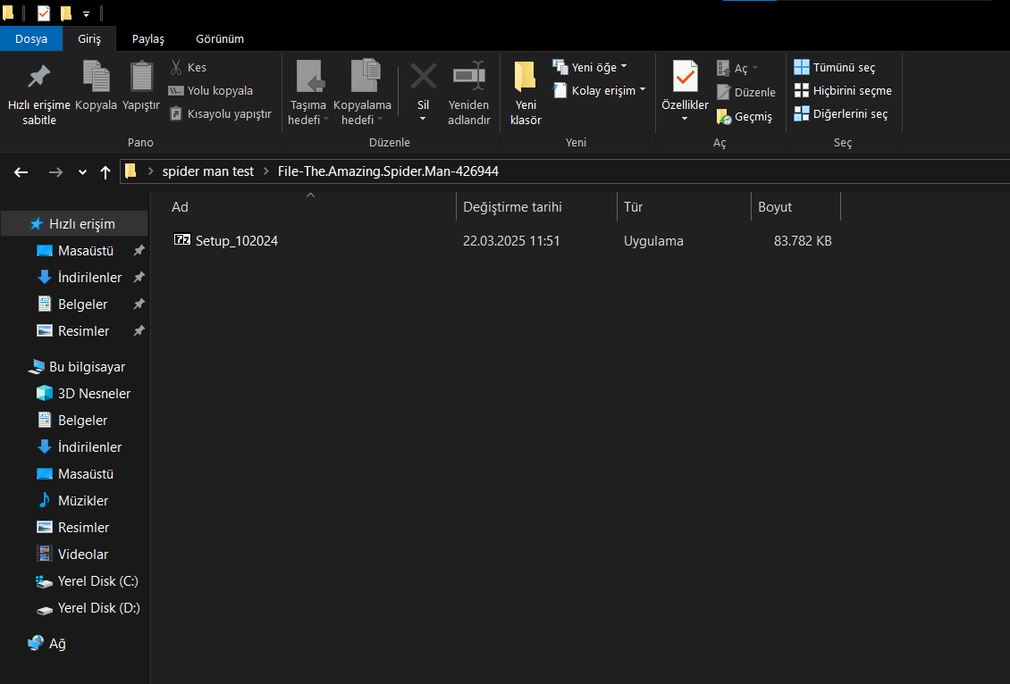Screen dimensions: 1010x684
Task: Click the 83.782 KB size cell
Action: tap(803, 241)
